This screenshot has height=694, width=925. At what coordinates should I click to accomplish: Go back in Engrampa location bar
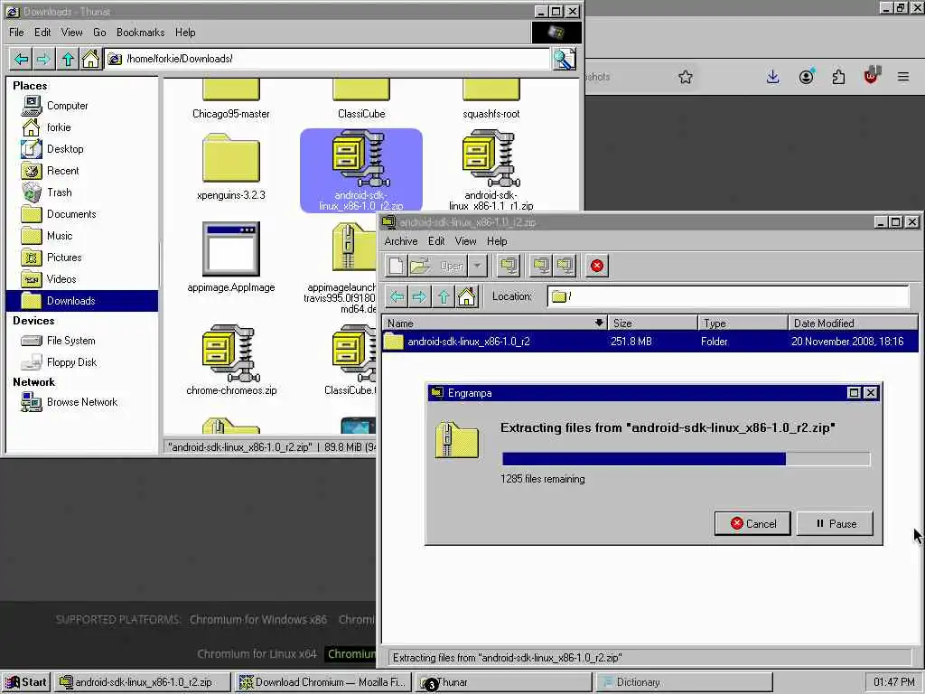397,296
